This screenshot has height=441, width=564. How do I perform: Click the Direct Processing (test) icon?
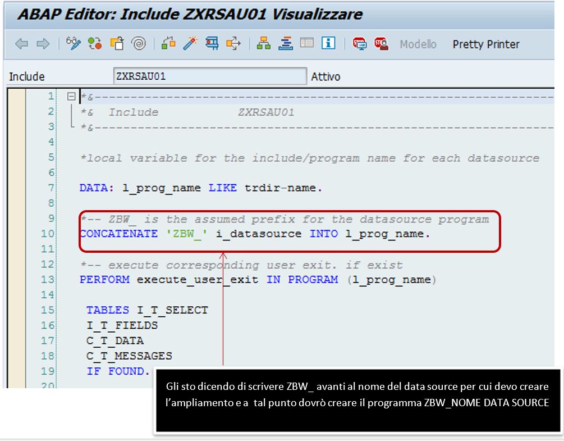(212, 44)
